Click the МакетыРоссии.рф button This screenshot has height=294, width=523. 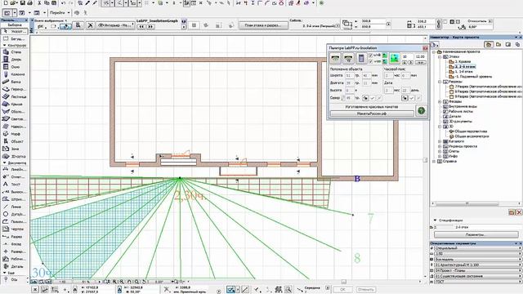coord(372,114)
